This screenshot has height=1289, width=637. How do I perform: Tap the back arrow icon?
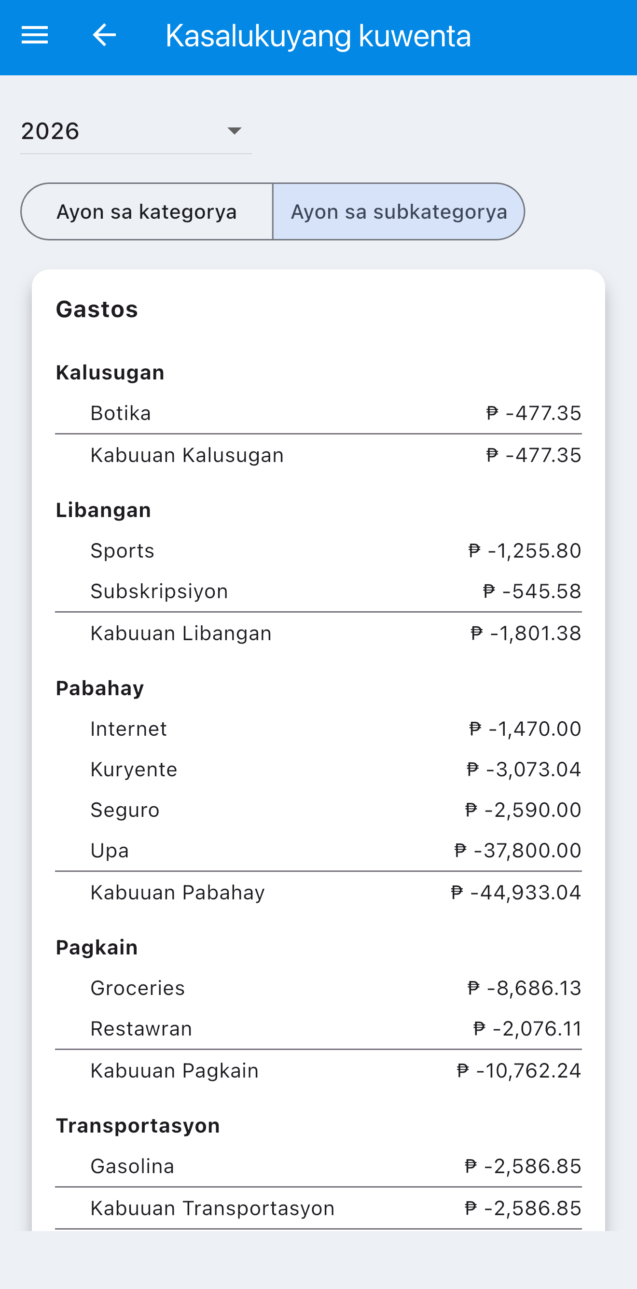coord(104,35)
